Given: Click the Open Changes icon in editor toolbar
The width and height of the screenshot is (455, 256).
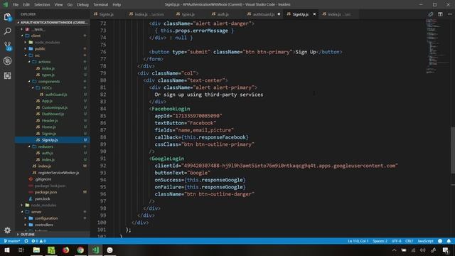Looking at the screenshot, I should [x=431, y=14].
